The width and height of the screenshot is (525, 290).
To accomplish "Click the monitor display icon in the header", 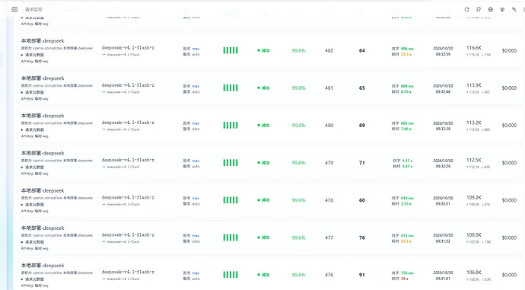I will point(502,9).
